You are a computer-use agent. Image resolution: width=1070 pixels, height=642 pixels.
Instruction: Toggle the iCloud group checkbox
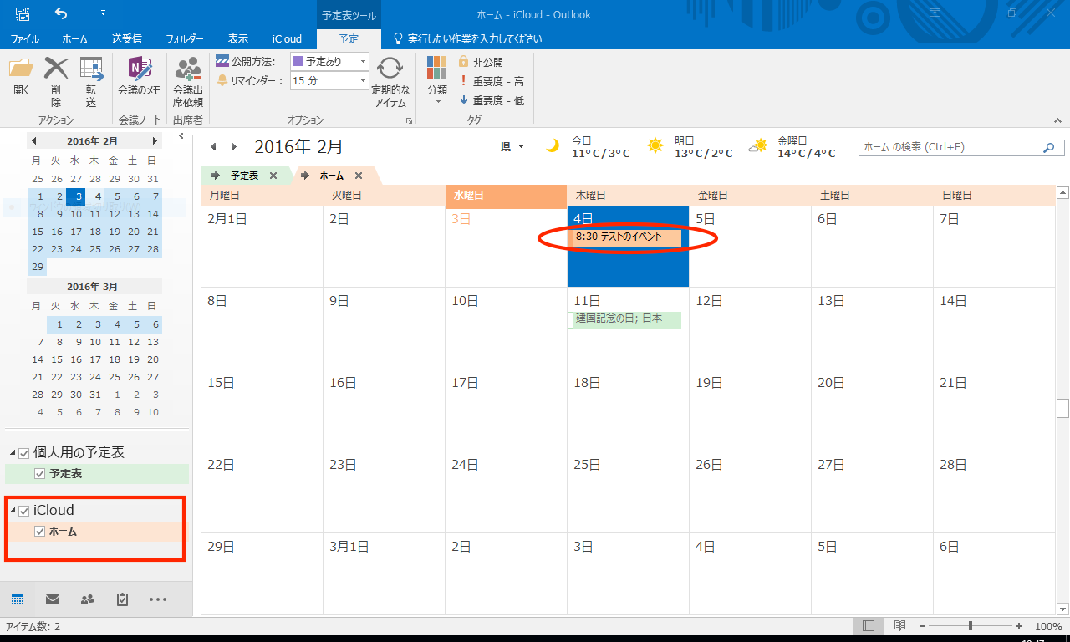[23, 511]
